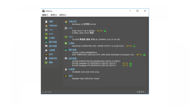
Task: Click 主機板 heading link in summary panel
Action: (x=72, y=43)
